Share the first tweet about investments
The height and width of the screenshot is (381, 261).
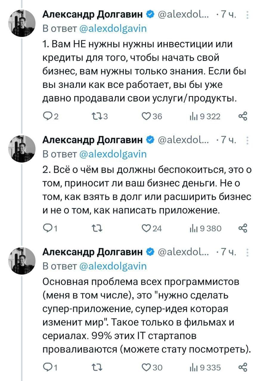click(x=243, y=116)
